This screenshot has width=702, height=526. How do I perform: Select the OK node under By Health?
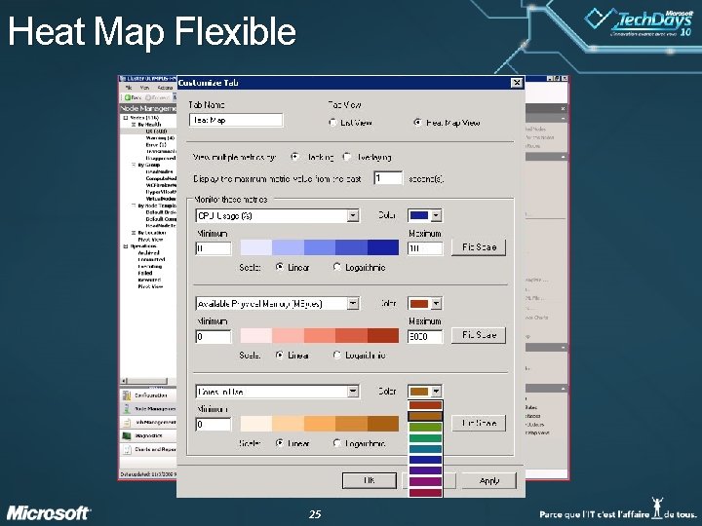click(156, 131)
